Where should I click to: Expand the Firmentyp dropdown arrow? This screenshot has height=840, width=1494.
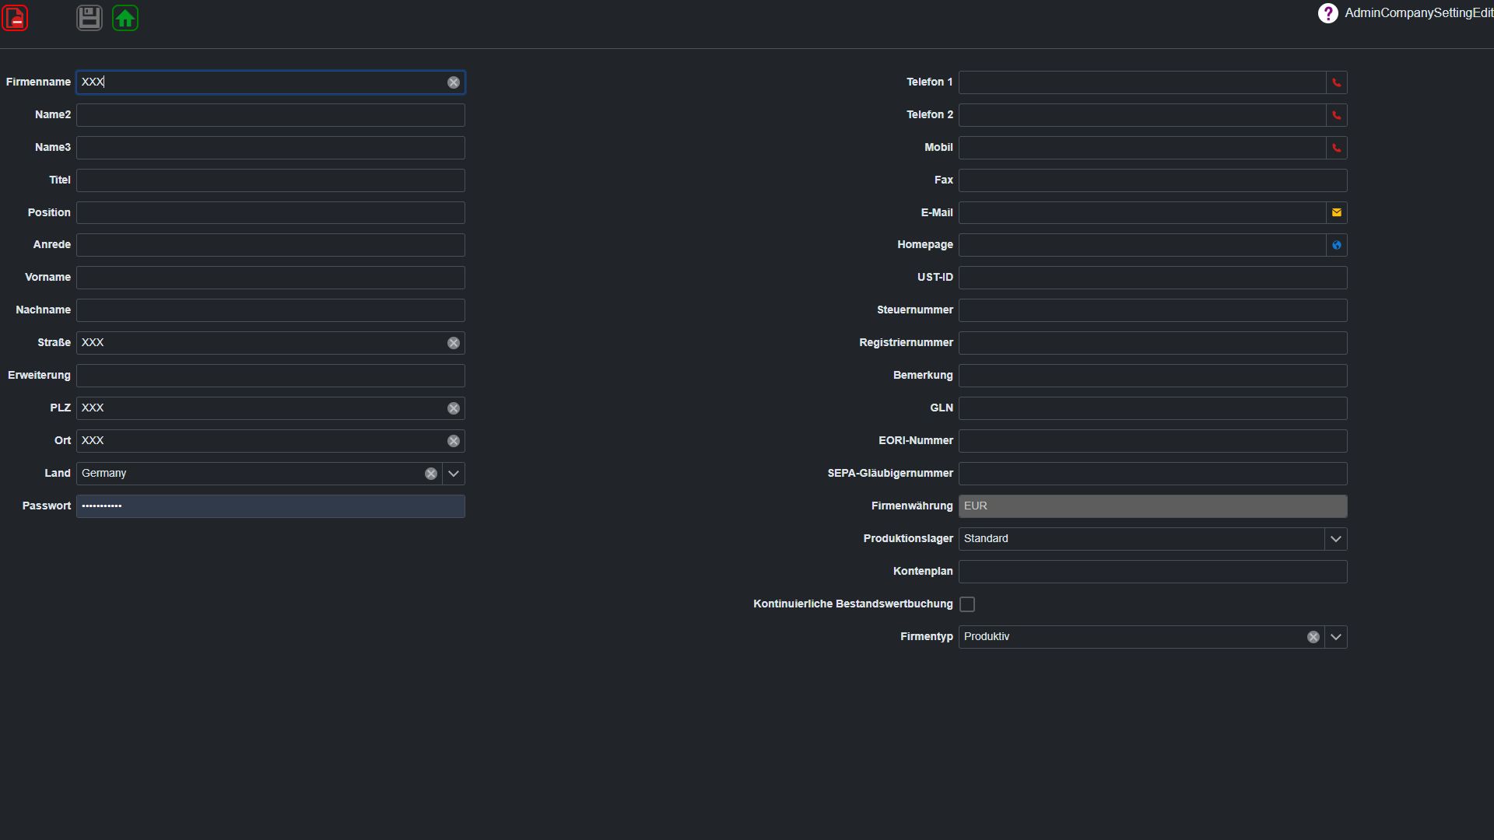[x=1336, y=637]
